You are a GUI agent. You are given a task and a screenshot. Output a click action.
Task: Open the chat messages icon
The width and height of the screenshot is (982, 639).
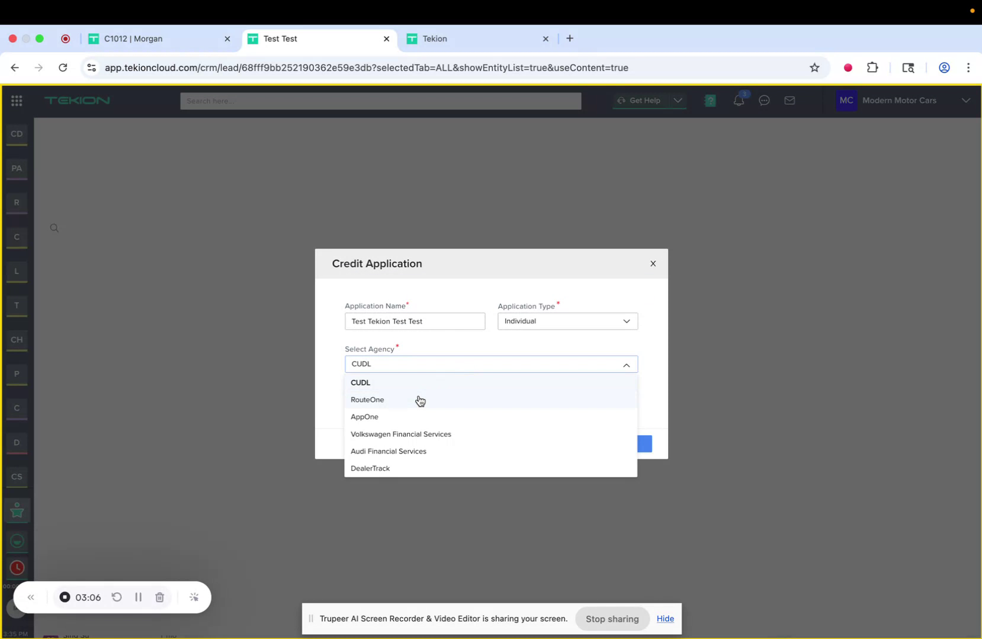[x=764, y=101]
